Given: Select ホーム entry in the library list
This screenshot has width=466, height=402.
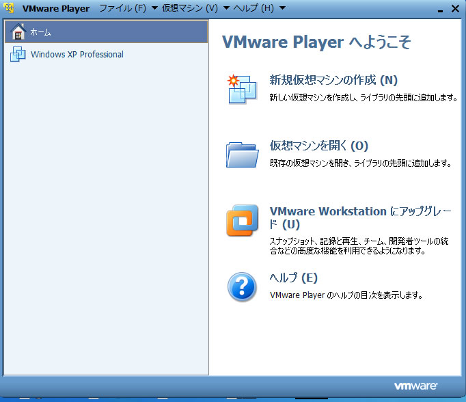Looking at the screenshot, I should coord(106,31).
